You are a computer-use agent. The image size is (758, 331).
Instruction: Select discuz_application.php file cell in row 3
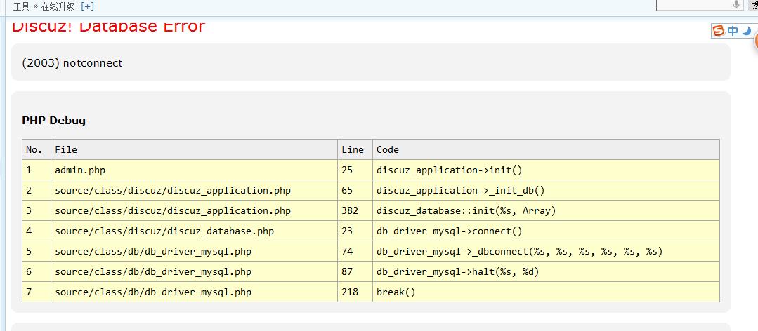(195, 211)
